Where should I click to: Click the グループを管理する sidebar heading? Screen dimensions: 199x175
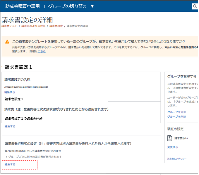pos(182,77)
